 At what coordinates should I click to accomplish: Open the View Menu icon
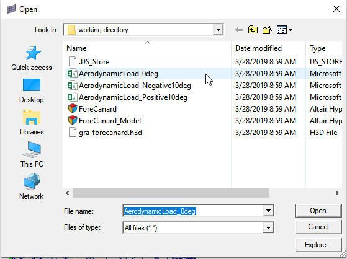coord(284,30)
